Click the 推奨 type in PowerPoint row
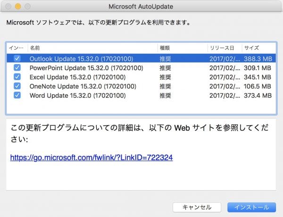Image resolution: width=283 pixels, height=217 pixels. tap(165, 68)
